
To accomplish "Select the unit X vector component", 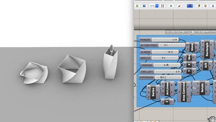I will pos(189,65).
